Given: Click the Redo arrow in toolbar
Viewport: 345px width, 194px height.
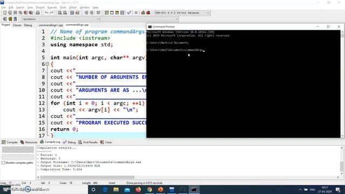Looking at the screenshot, I should [52, 13].
